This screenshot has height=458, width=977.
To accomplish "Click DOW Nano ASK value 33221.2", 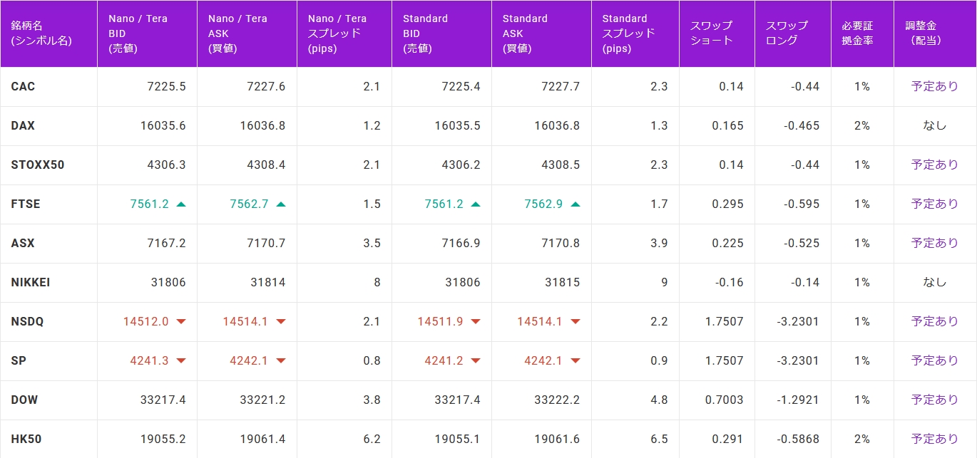I will (x=263, y=400).
